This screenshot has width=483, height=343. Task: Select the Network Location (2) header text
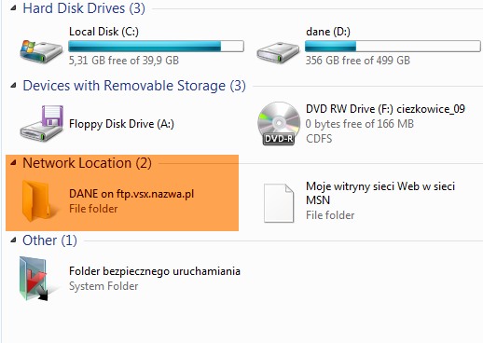(x=87, y=163)
